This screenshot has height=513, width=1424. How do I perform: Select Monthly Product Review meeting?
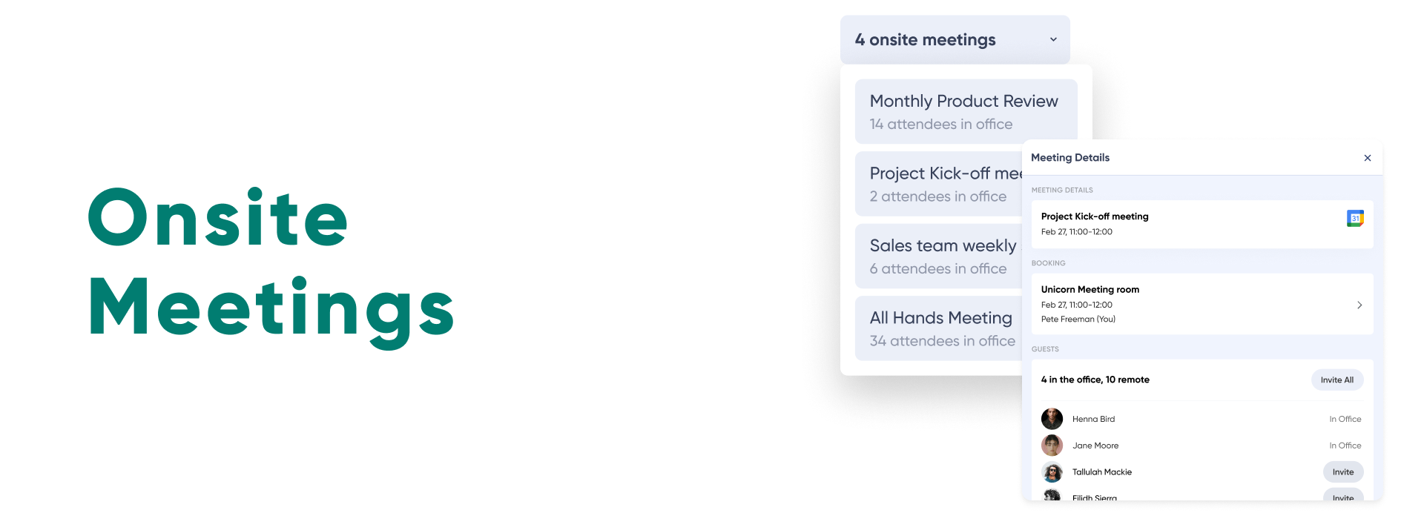pos(966,111)
